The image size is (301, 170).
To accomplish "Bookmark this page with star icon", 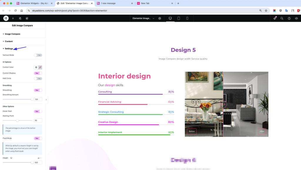I will (x=266, y=11).
